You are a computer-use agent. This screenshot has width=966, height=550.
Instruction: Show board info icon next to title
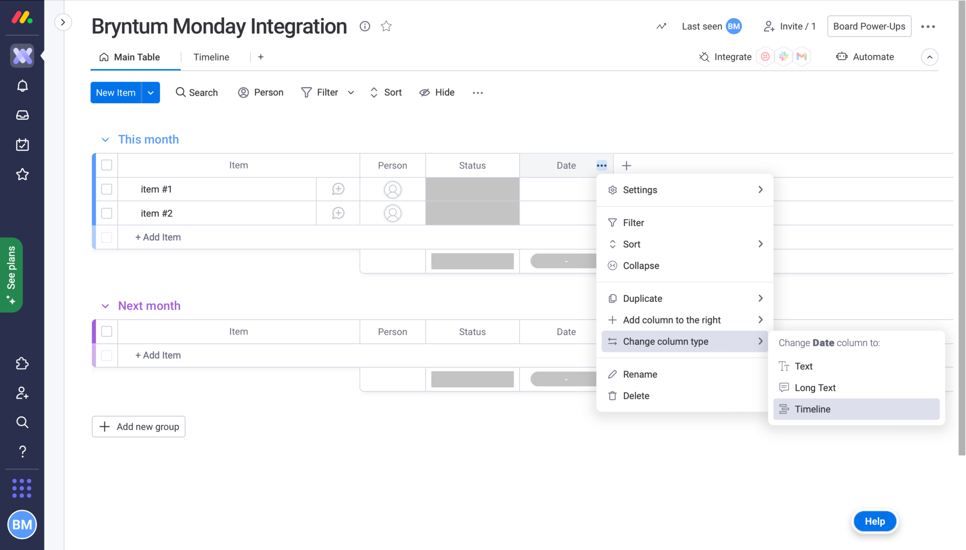pyautogui.click(x=365, y=26)
